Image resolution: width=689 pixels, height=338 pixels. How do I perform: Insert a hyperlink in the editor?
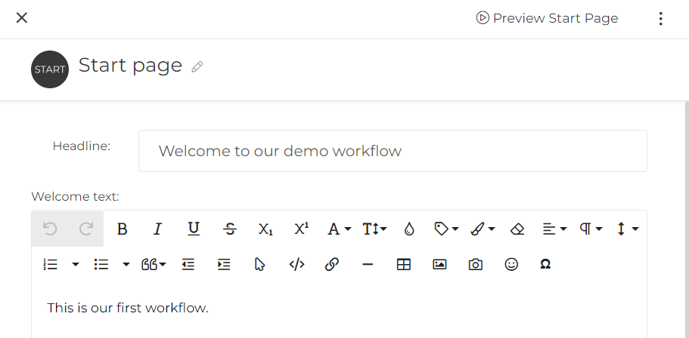click(x=332, y=264)
